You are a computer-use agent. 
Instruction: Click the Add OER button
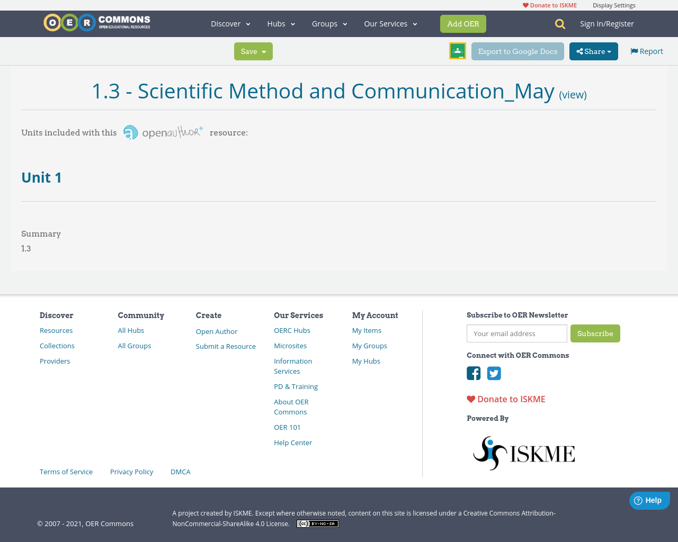click(x=463, y=23)
